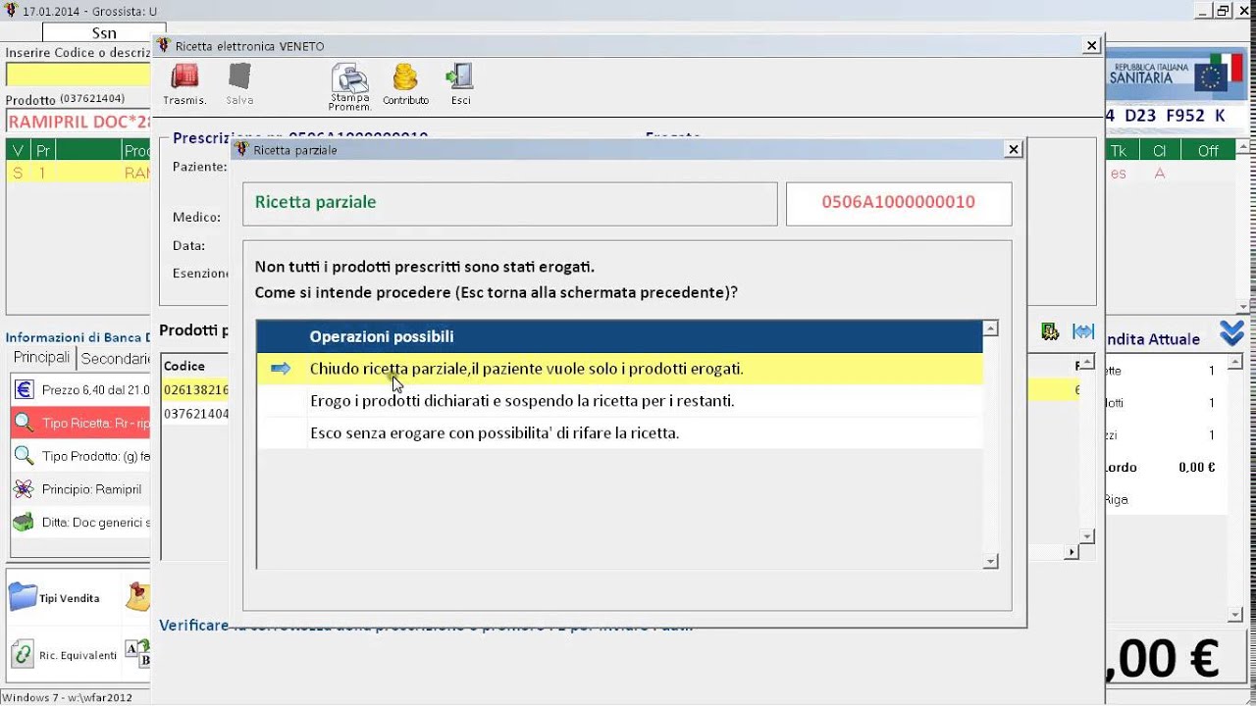Click the Contributo coins icon
Viewport: 1256px width, 706px height.
tap(405, 77)
